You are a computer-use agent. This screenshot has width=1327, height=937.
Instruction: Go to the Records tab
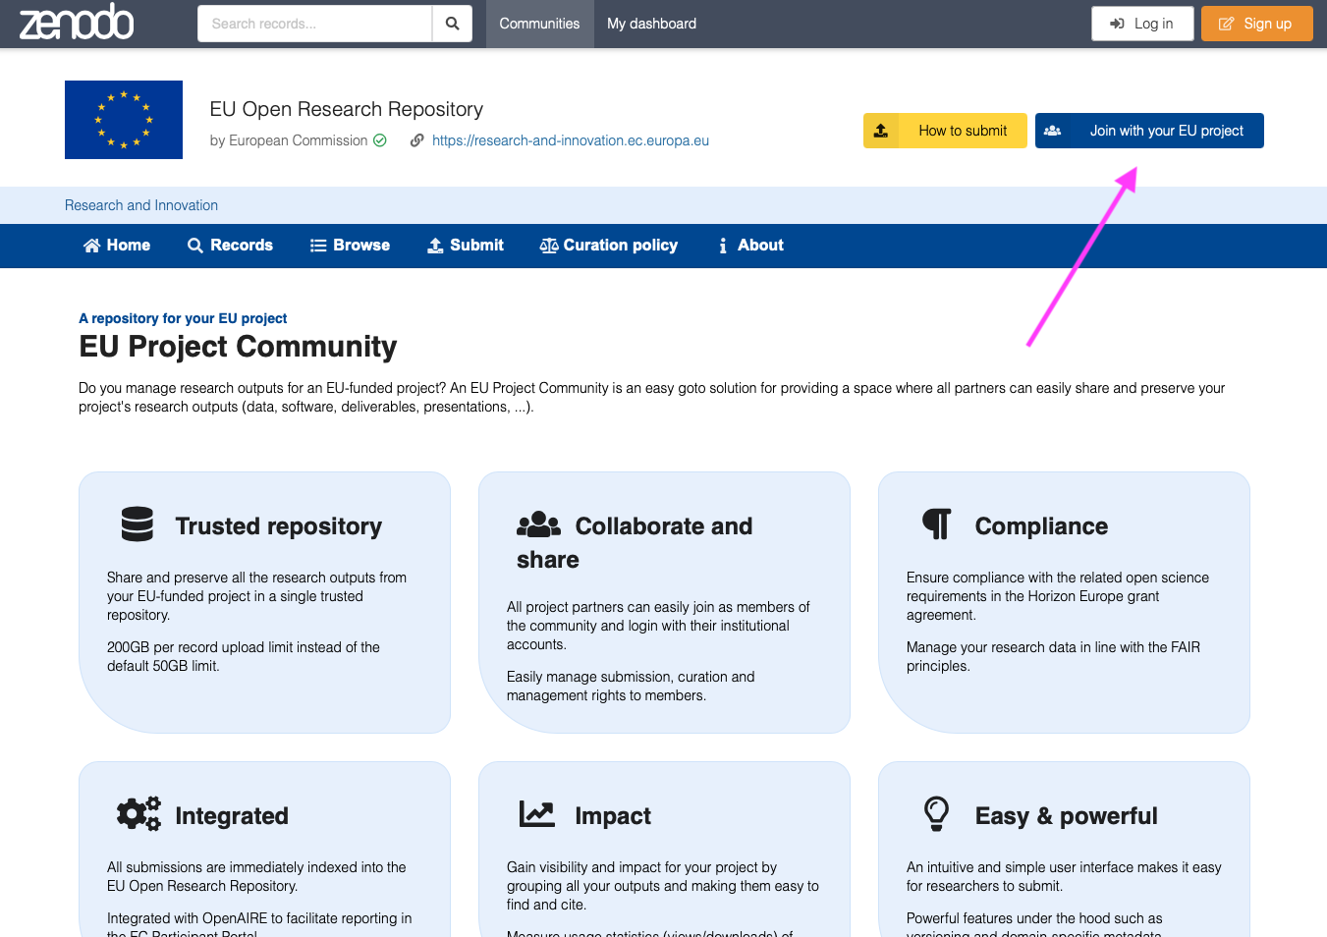tap(230, 246)
